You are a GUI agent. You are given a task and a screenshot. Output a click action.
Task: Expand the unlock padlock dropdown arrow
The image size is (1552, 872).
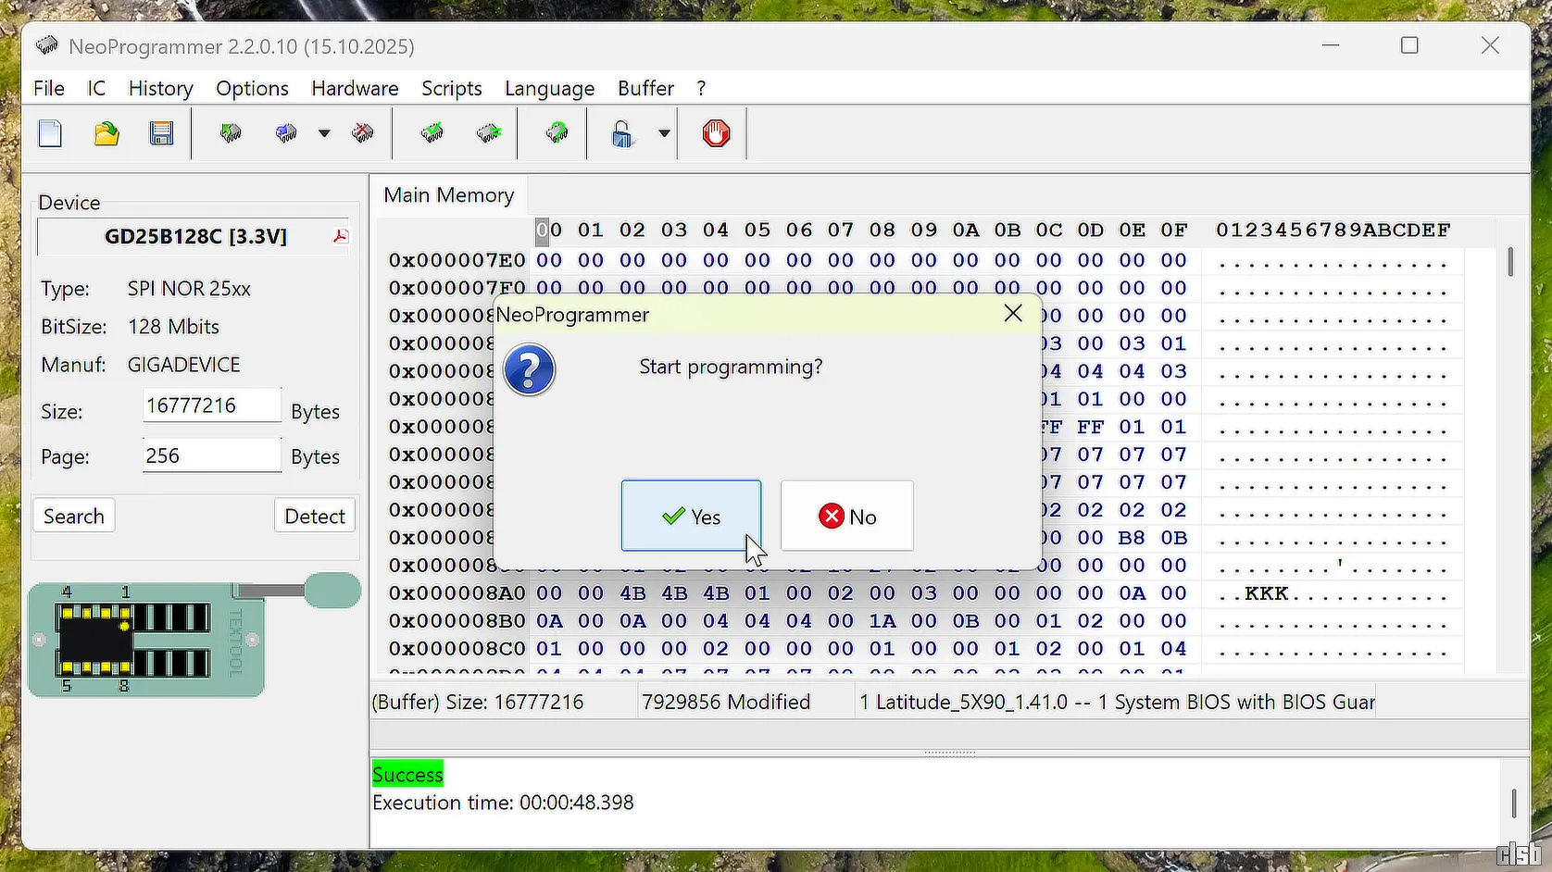coord(664,134)
